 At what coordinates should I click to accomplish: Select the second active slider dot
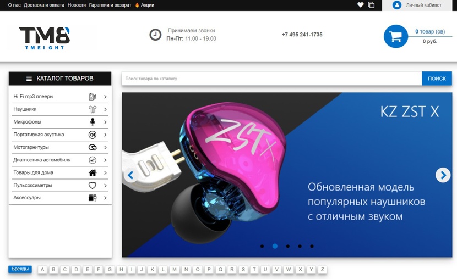[x=275, y=246]
